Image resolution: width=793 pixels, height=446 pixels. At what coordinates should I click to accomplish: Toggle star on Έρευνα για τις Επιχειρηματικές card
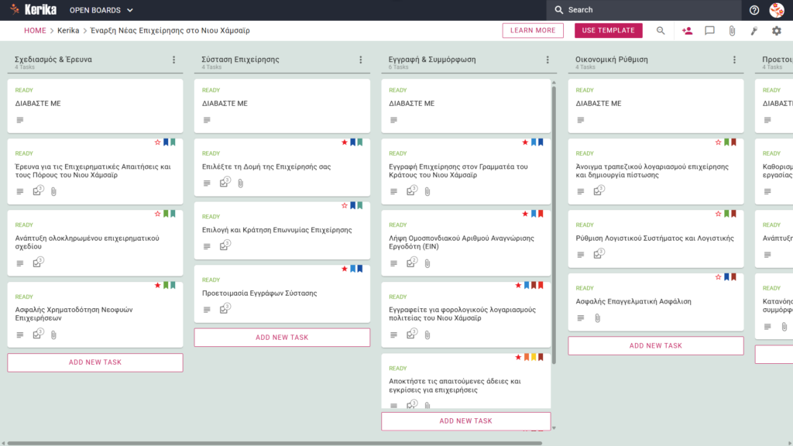pyautogui.click(x=157, y=142)
